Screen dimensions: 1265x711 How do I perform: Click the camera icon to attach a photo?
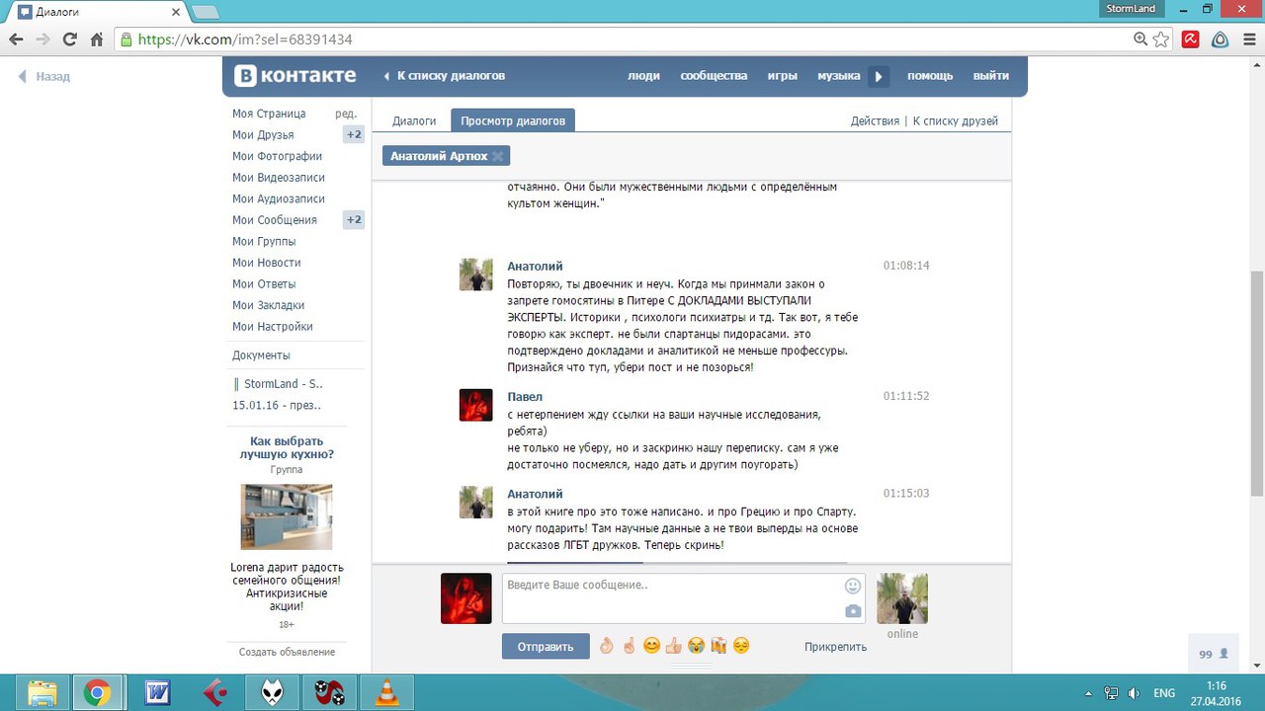[x=853, y=612]
